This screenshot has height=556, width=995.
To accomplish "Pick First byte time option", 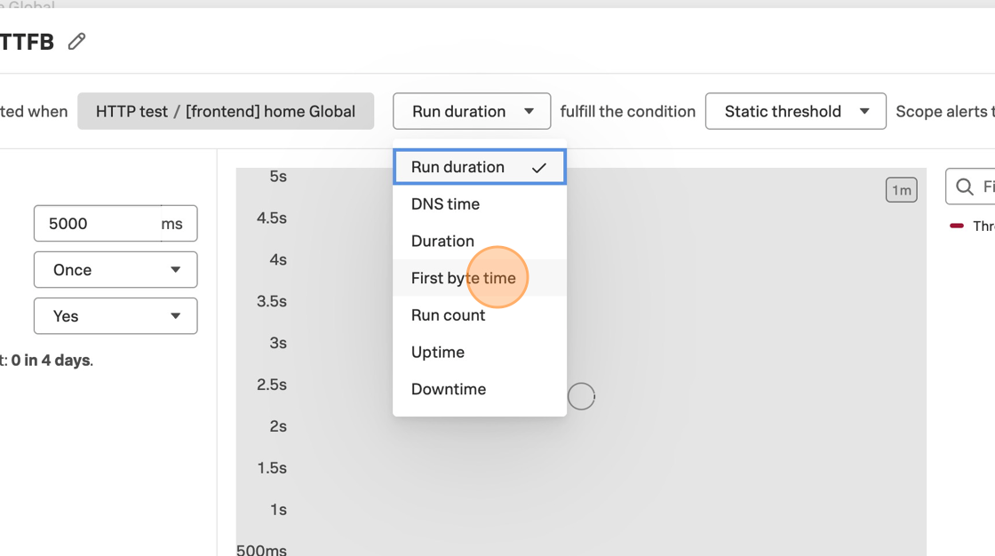I will coord(463,278).
